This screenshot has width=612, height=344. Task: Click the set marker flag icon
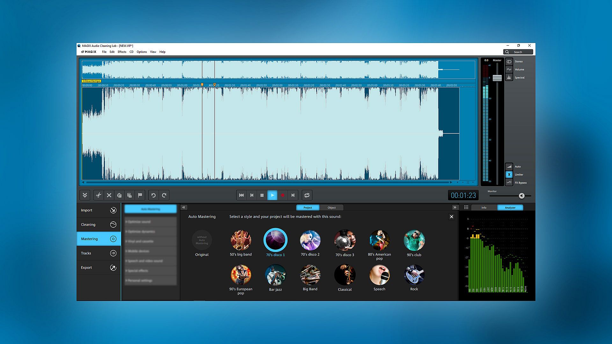140,195
